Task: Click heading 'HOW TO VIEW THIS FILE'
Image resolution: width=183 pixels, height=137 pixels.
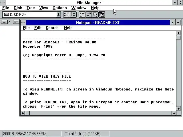Action: click(x=47, y=76)
